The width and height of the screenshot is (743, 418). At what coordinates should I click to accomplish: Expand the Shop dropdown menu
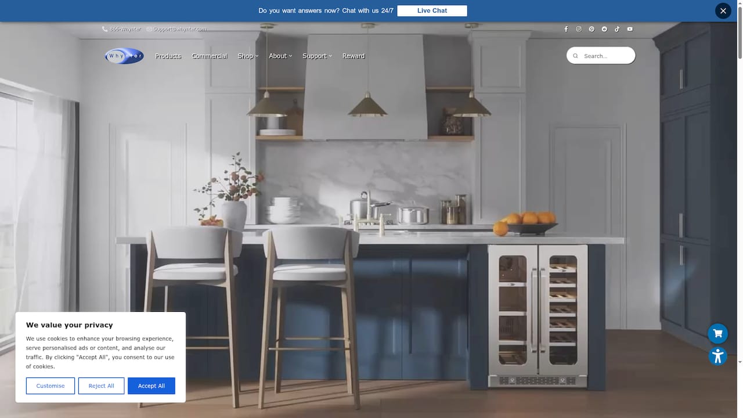pyautogui.click(x=248, y=56)
